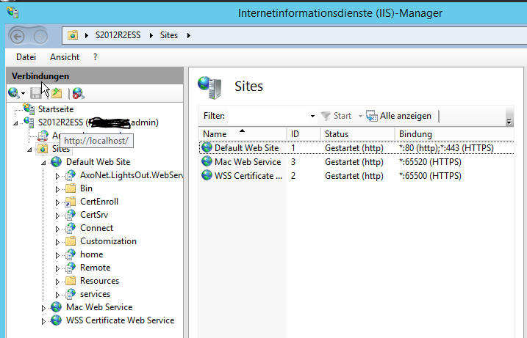Sort by the Name column header
527x338 pixels.
tap(243, 134)
